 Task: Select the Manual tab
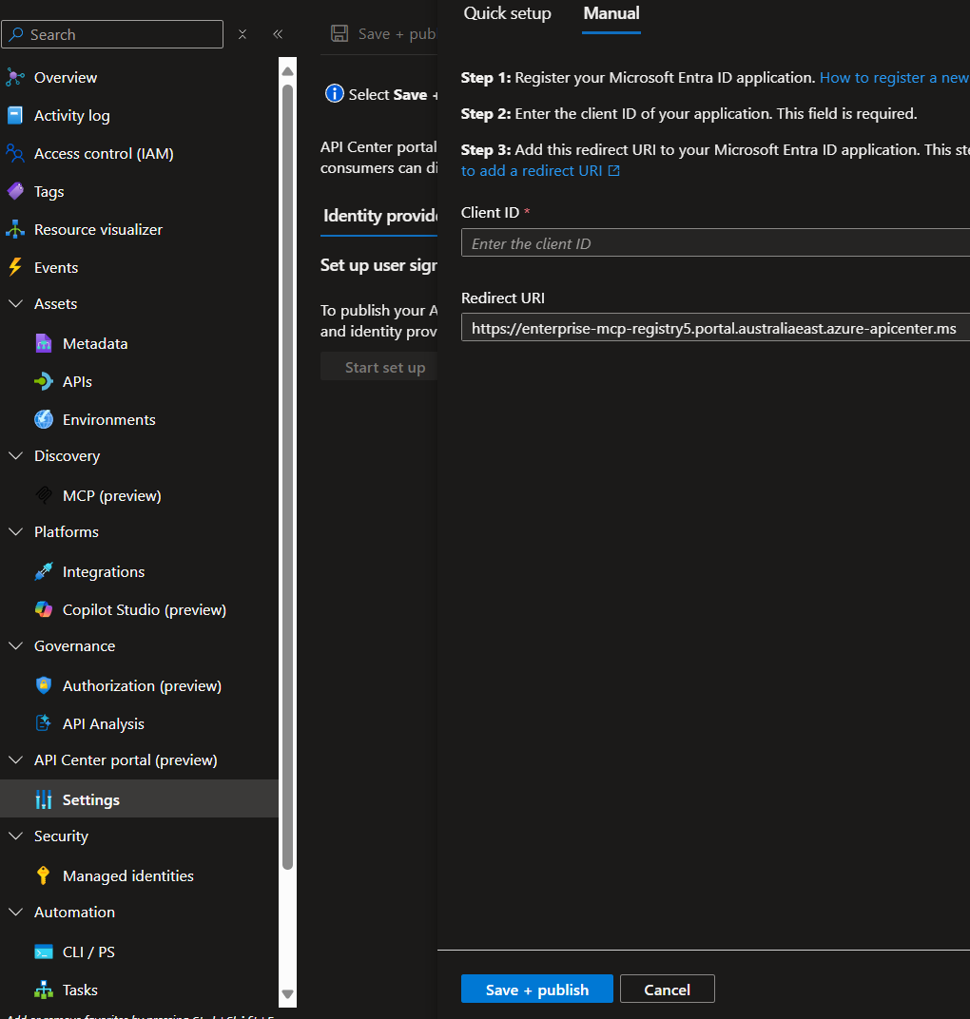pyautogui.click(x=611, y=13)
